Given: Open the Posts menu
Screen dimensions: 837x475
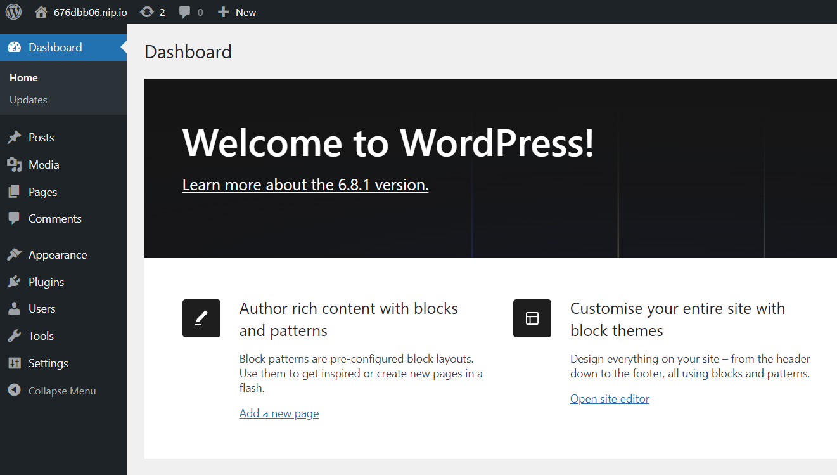Looking at the screenshot, I should 63,138.
